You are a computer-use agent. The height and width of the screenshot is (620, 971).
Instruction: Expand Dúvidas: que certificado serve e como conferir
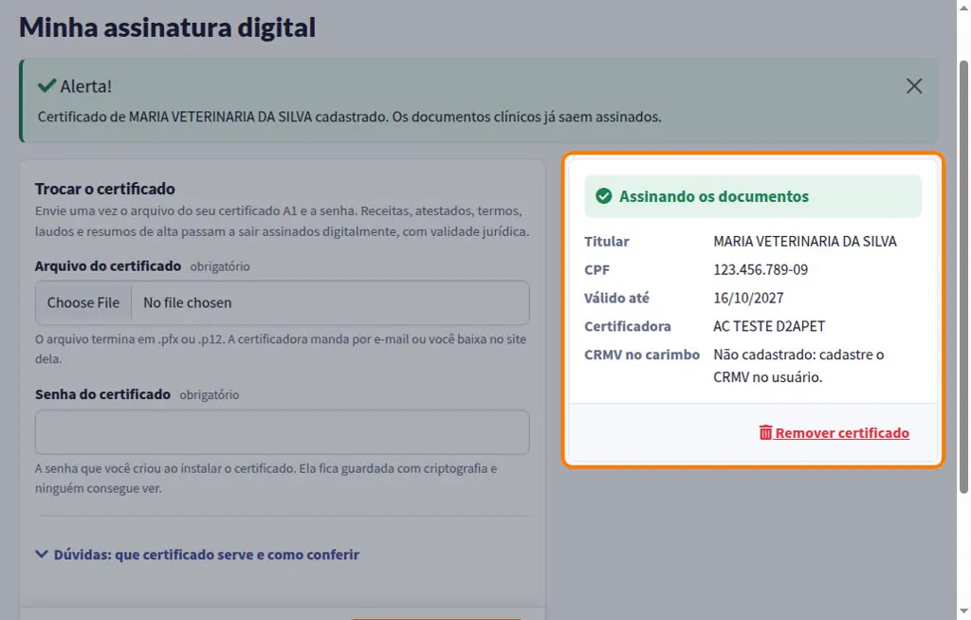197,555
